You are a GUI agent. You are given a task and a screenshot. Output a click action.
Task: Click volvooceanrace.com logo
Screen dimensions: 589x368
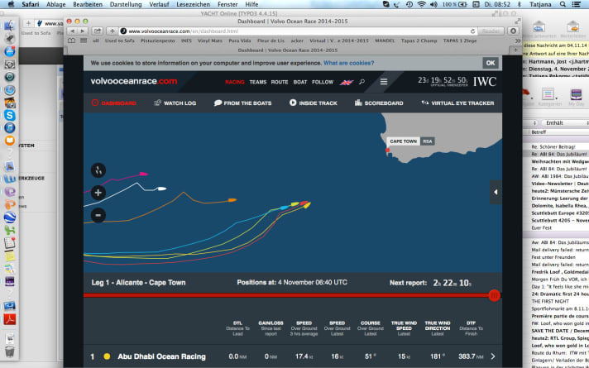point(134,81)
